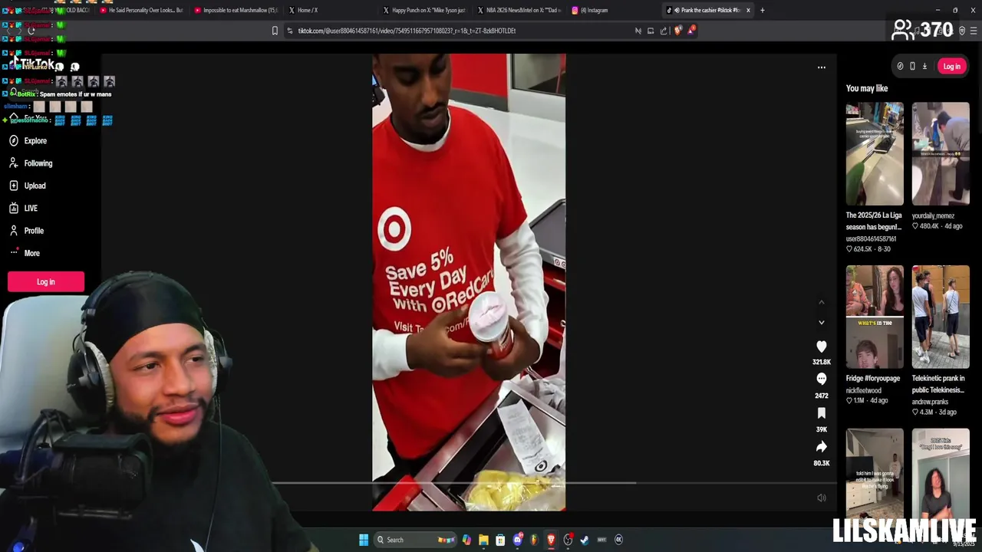
Task: Click the bookmark icon in the address bar
Action: 275,31
